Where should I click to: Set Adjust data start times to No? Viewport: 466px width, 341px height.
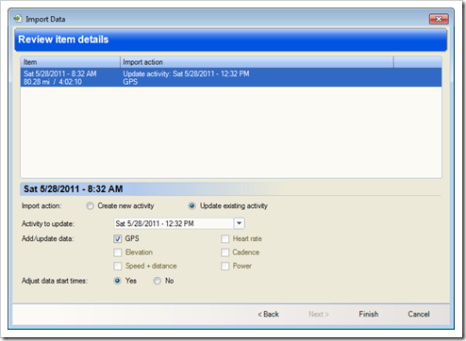point(157,281)
